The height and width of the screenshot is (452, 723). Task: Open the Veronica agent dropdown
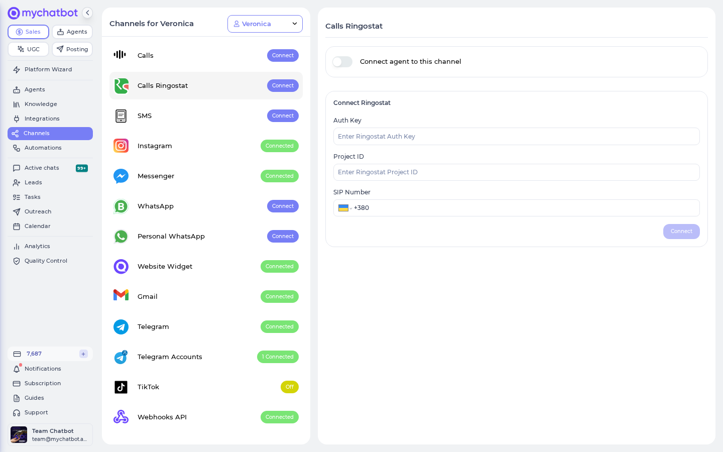pos(265,24)
